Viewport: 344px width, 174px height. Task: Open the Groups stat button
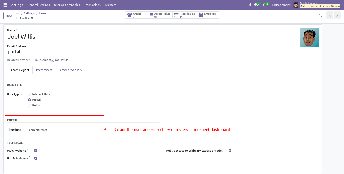click(x=136, y=15)
